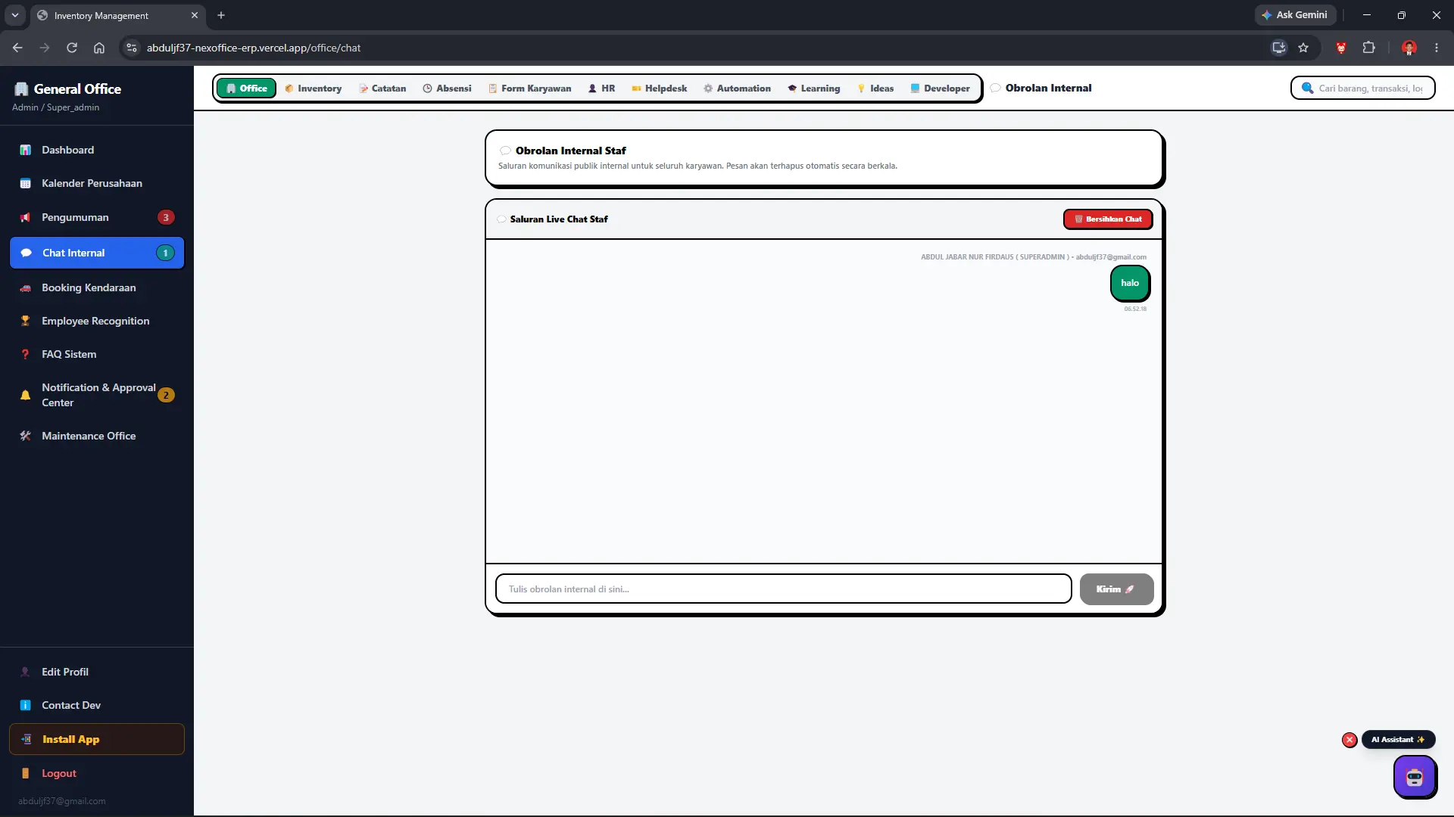The width and height of the screenshot is (1454, 817).
Task: Open the Chrome profile avatar
Action: click(1409, 48)
